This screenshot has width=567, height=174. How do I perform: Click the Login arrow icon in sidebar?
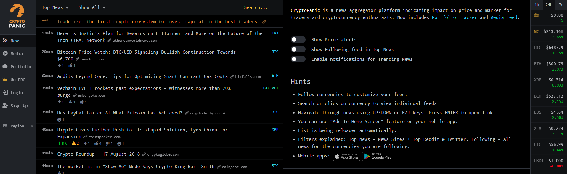[x=5, y=92]
